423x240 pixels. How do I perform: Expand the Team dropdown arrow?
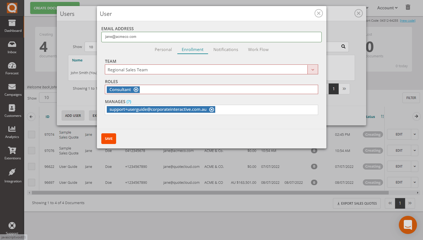click(313, 70)
